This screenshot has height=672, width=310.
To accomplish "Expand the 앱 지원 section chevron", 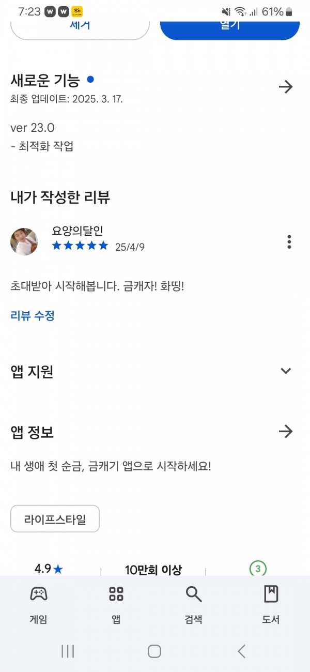I will pos(286,371).
